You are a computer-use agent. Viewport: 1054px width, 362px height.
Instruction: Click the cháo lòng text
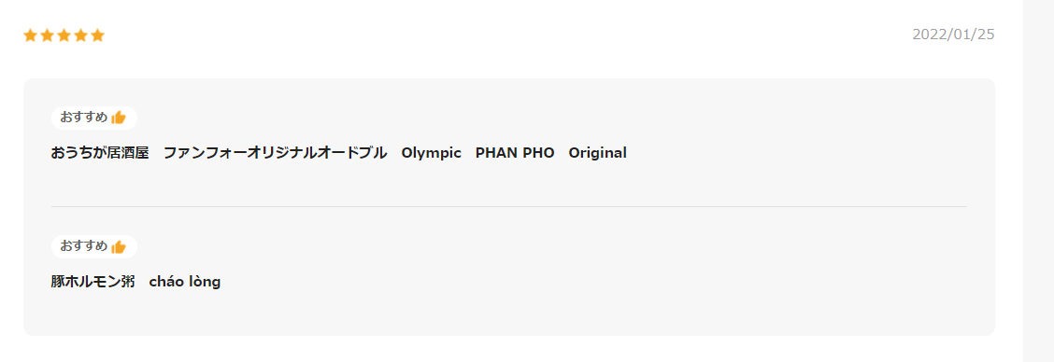[x=185, y=282]
